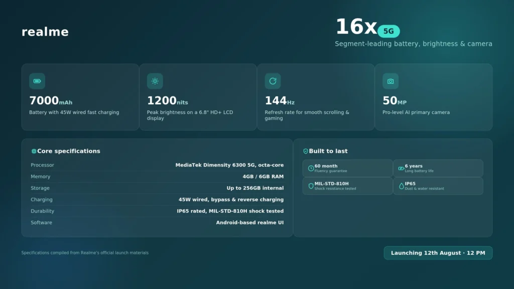This screenshot has height=289, width=514.
Task: Click 'Peak brightness on a 6.8" HD+ LCD display'
Action: pos(190,115)
